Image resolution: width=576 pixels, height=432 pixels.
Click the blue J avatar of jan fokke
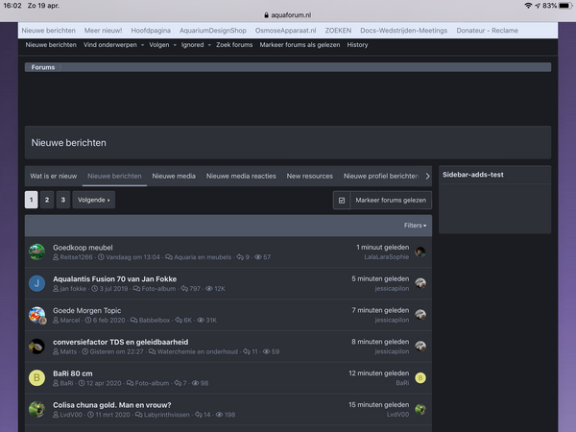point(36,283)
